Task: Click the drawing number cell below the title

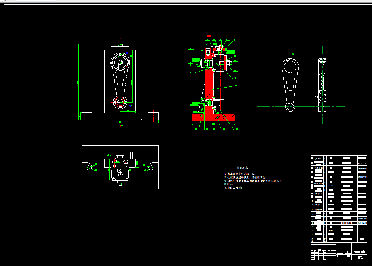Action: [359, 257]
